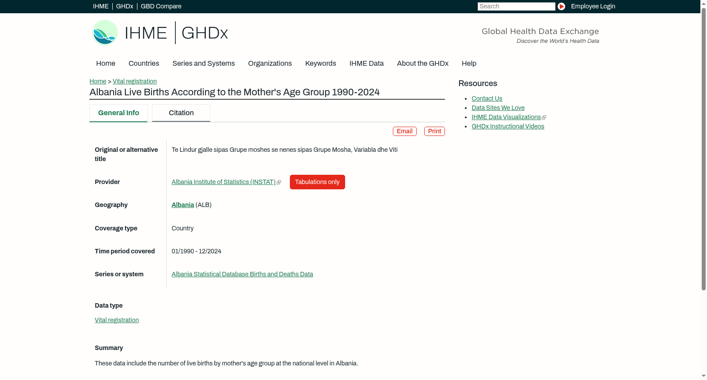
Task: Select the General Info tab
Action: (118, 113)
